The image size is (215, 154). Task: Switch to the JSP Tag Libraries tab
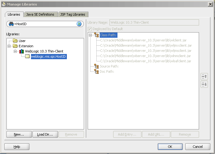73,14
